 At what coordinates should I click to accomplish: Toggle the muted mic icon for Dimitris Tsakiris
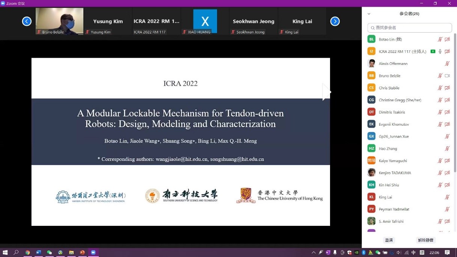pos(440,112)
